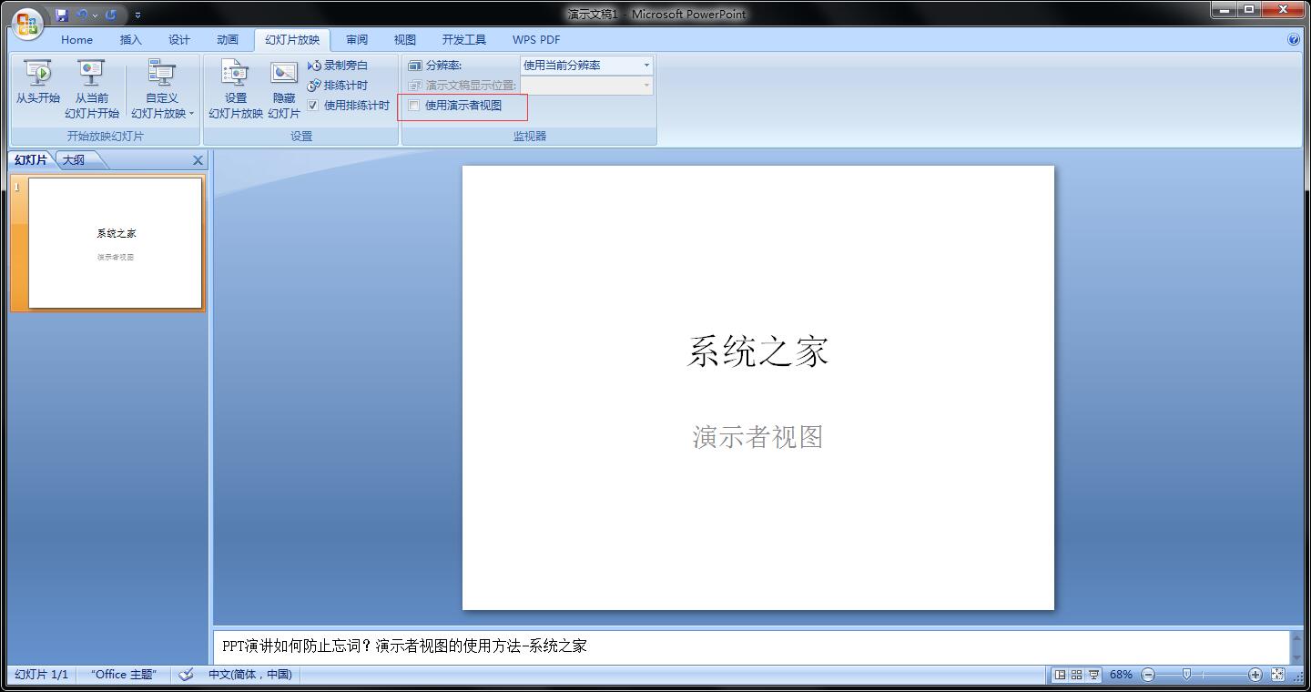Switch to the 审阅 ribbon tab
The image size is (1311, 692).
pos(356,39)
